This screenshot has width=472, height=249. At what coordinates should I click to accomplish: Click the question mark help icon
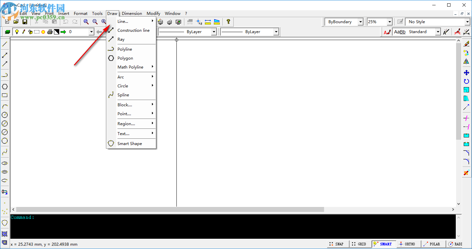click(x=228, y=22)
